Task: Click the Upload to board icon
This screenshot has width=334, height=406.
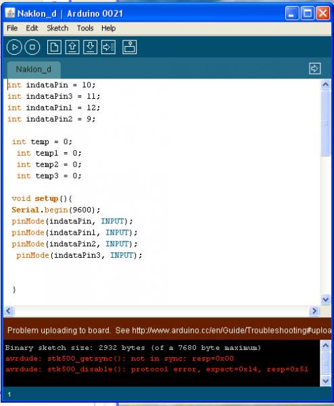Action: coord(108,47)
